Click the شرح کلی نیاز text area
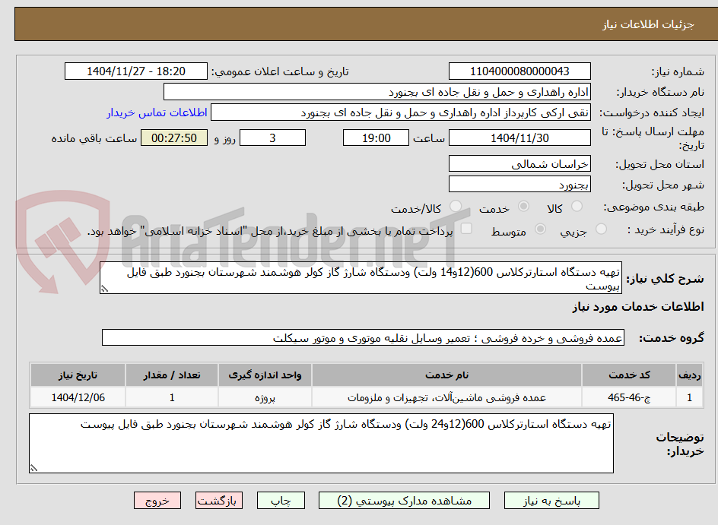The image size is (718, 525). click(361, 278)
